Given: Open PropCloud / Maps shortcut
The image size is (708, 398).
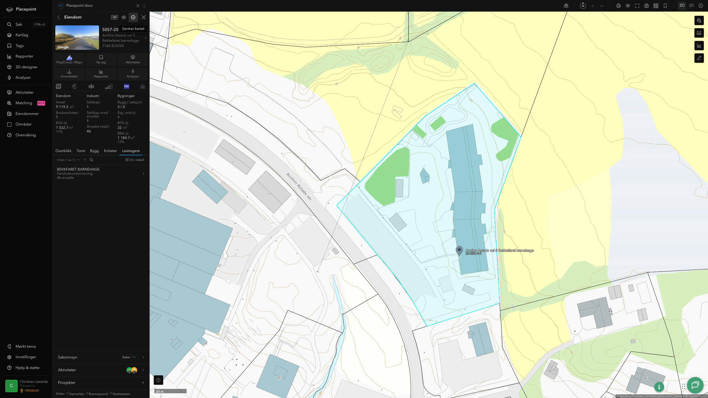Looking at the screenshot, I should pos(69,59).
